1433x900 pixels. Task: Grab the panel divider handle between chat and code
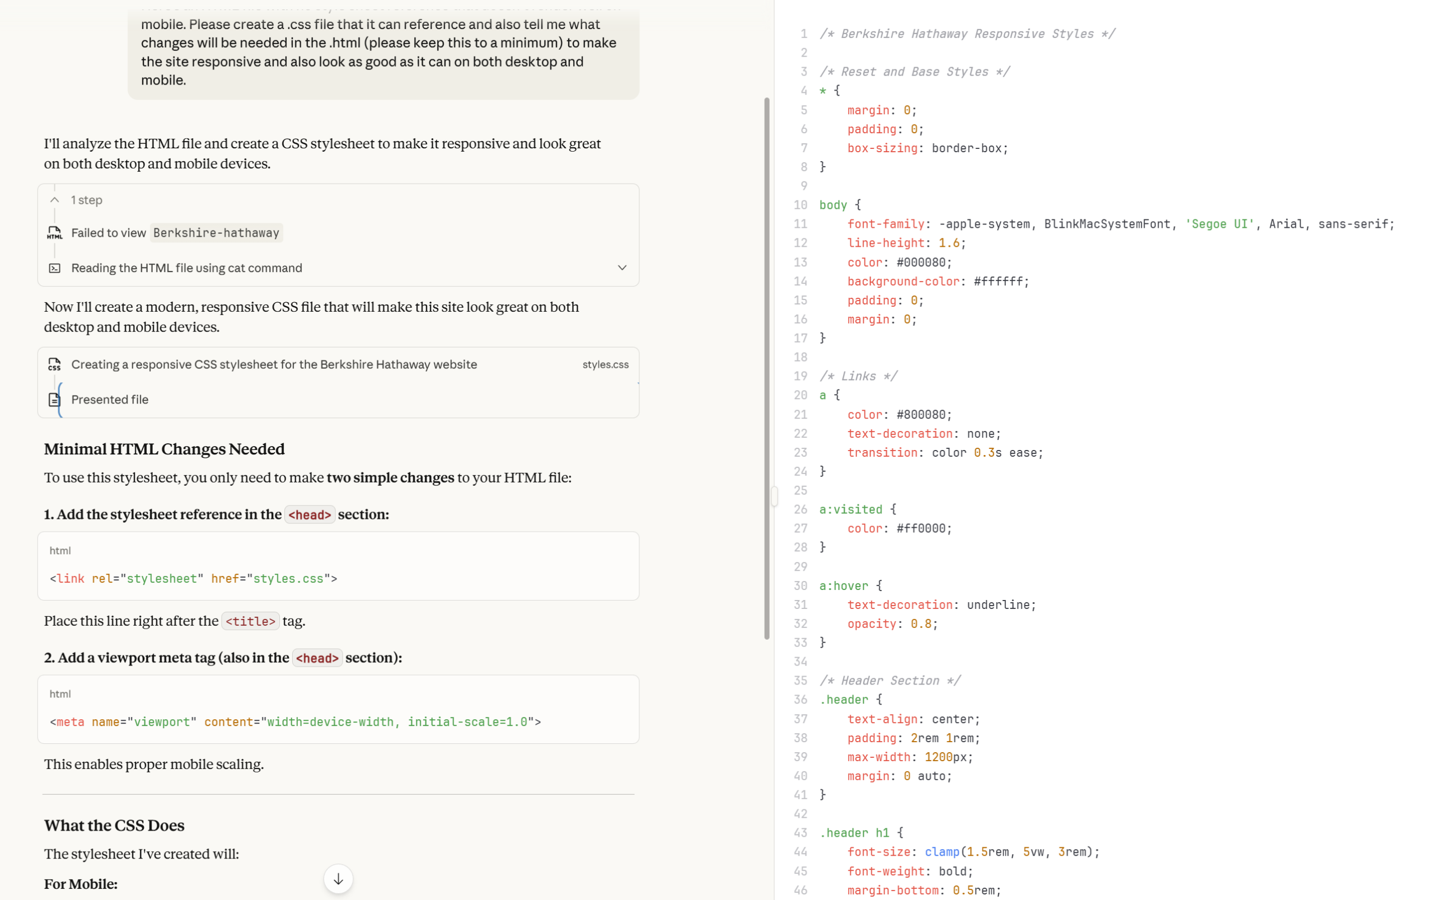(774, 495)
